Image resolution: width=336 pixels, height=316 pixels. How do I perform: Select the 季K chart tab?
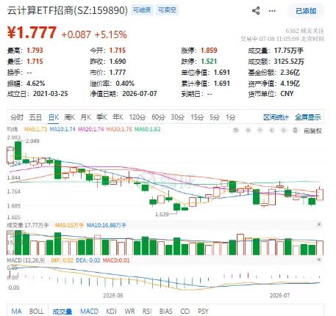(x=101, y=117)
